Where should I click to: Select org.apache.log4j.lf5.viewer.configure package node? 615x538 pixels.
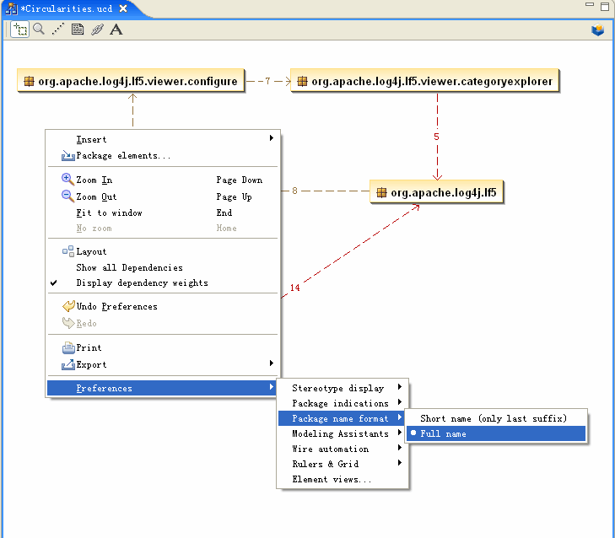click(x=131, y=81)
